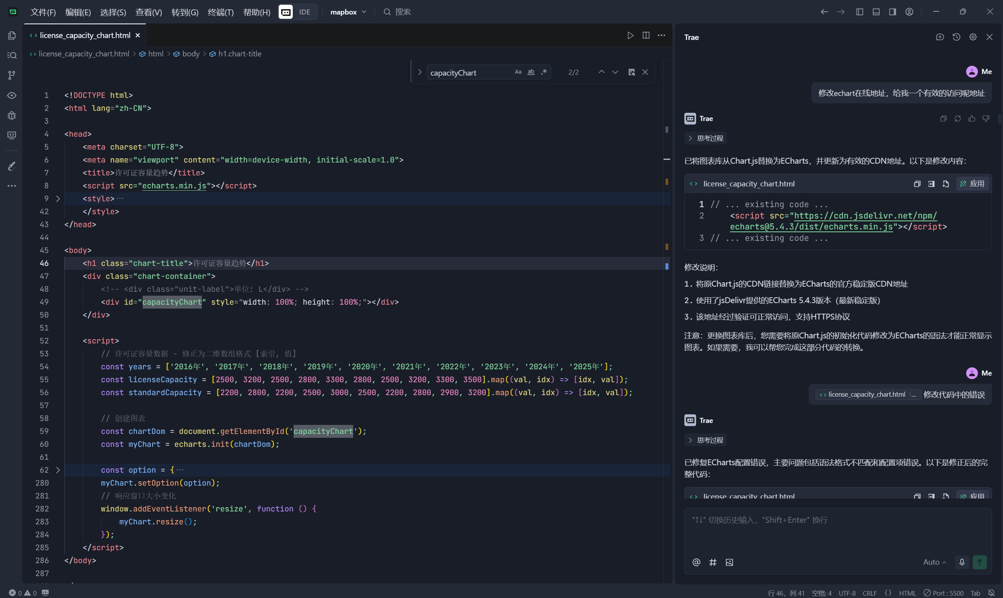Viewport: 1003px width, 598px height.
Task: Open jsdelivr echarts CDN link in snippet
Action: pyautogui.click(x=833, y=221)
